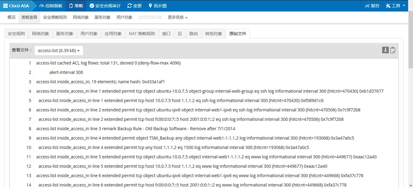Open the 策略 policy nav item
Screen dimensions: 413x188
[76, 6]
